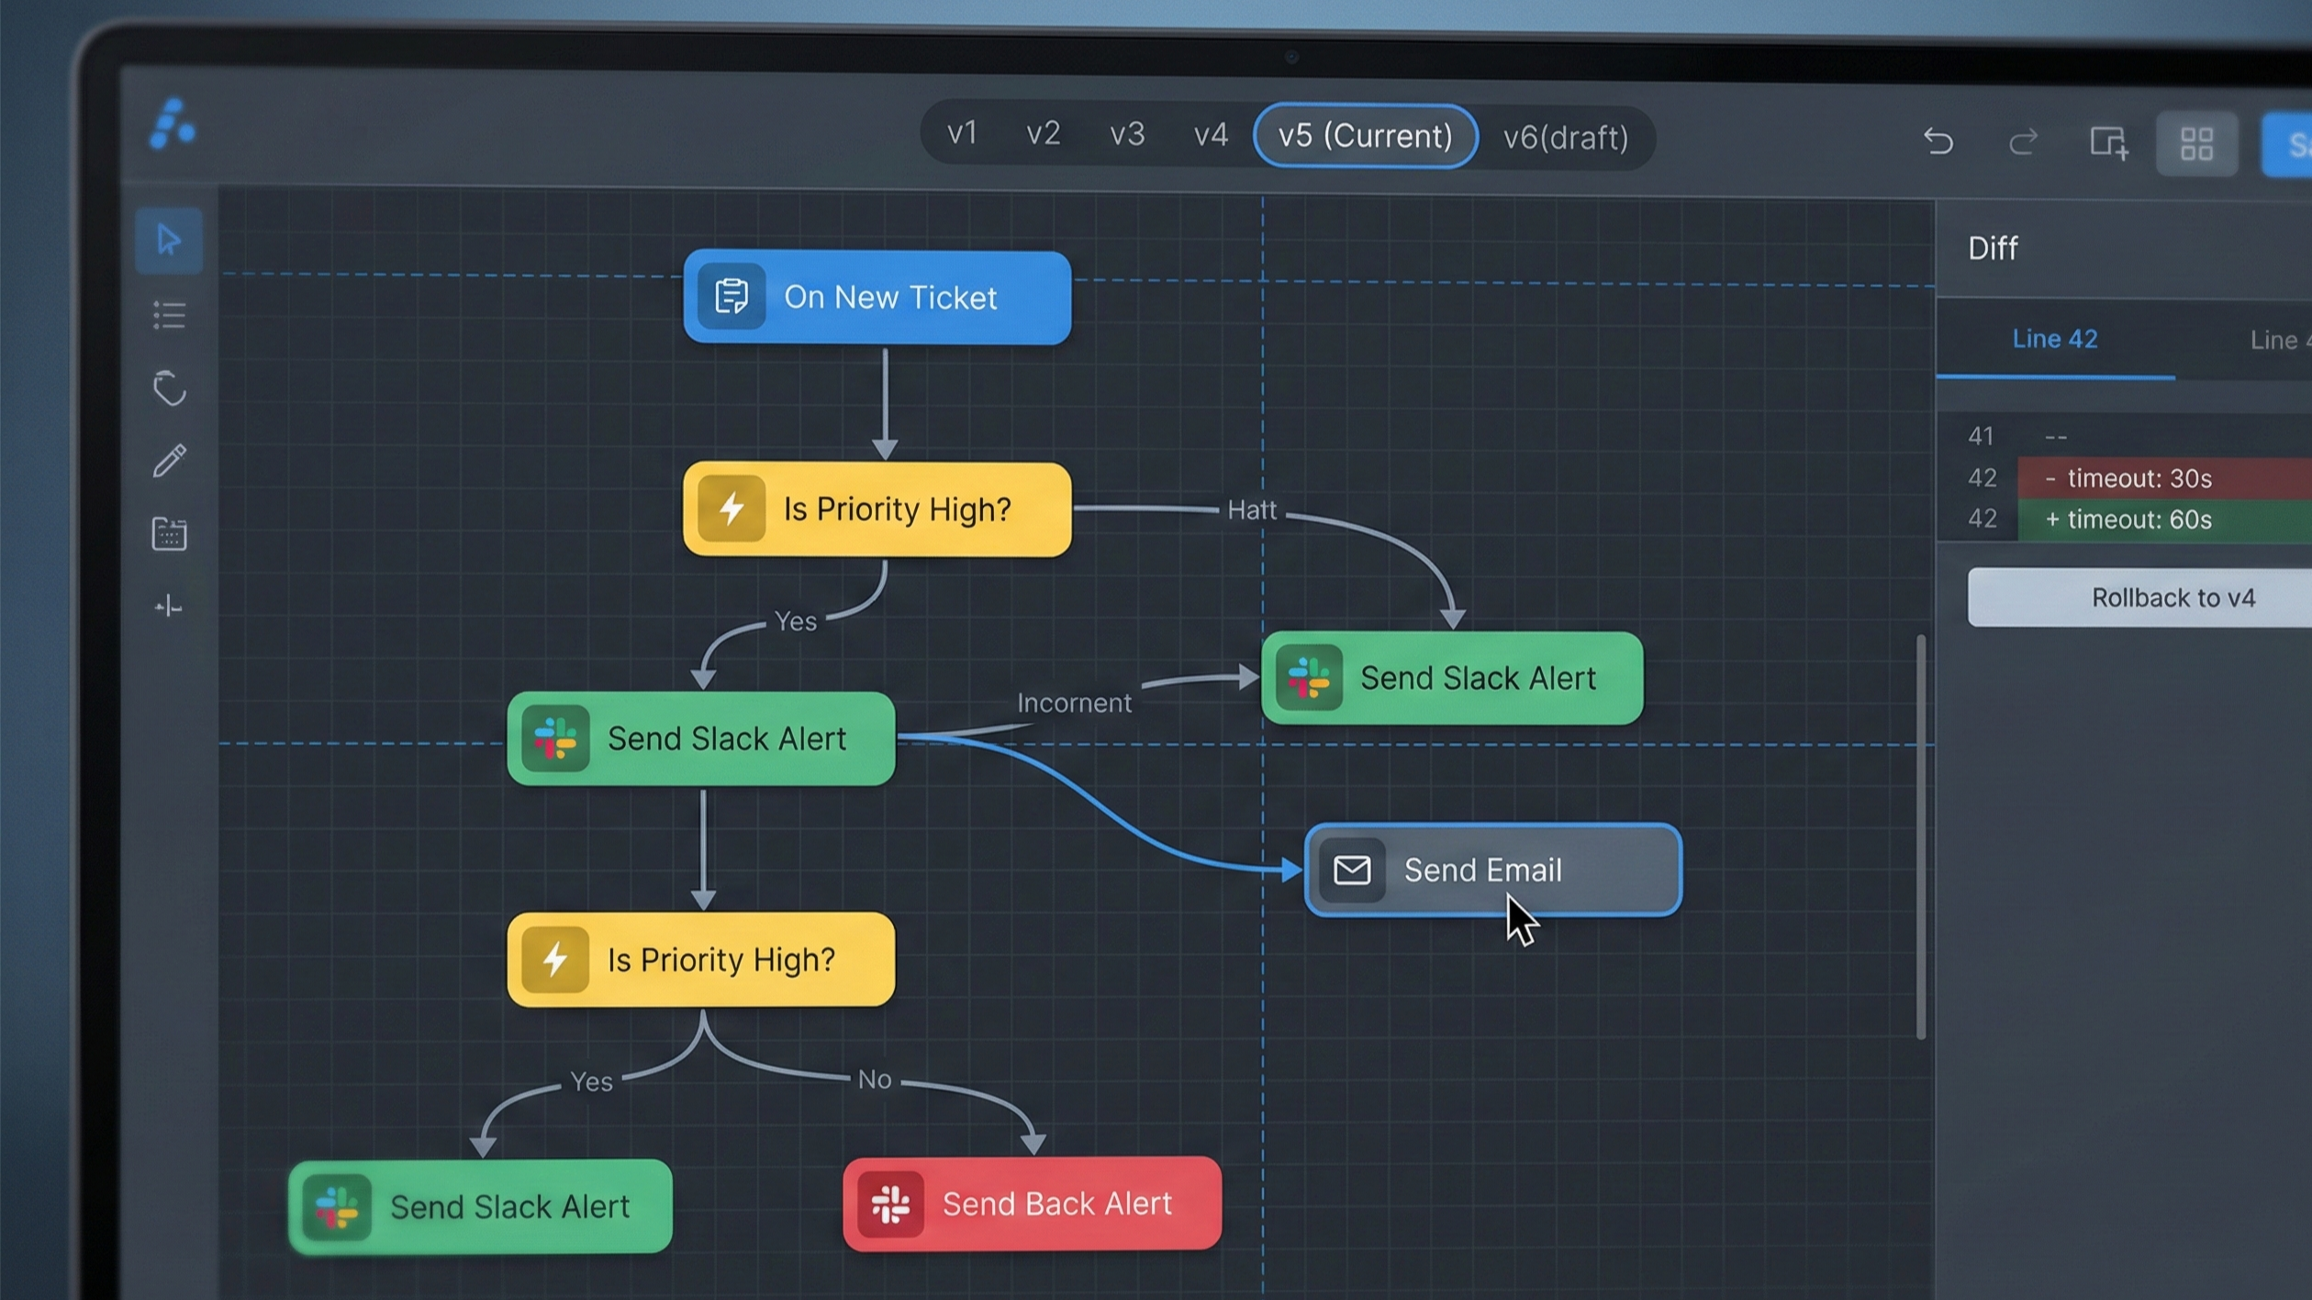Viewport: 2312px width, 1300px height.
Task: Click Slack icon on middle-left Send Slack Alert node
Action: (x=555, y=739)
